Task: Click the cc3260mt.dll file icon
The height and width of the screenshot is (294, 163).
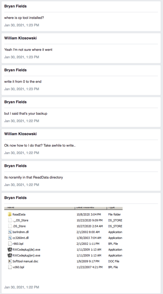Action: click(x=10, y=238)
